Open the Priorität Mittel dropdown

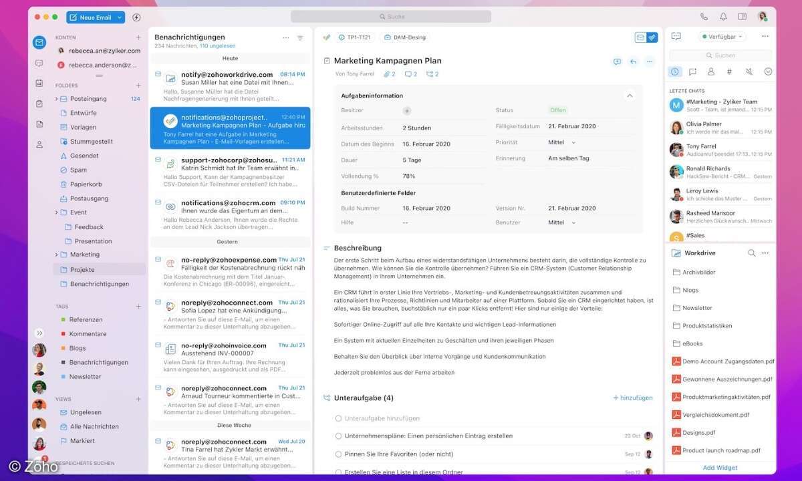pos(562,142)
